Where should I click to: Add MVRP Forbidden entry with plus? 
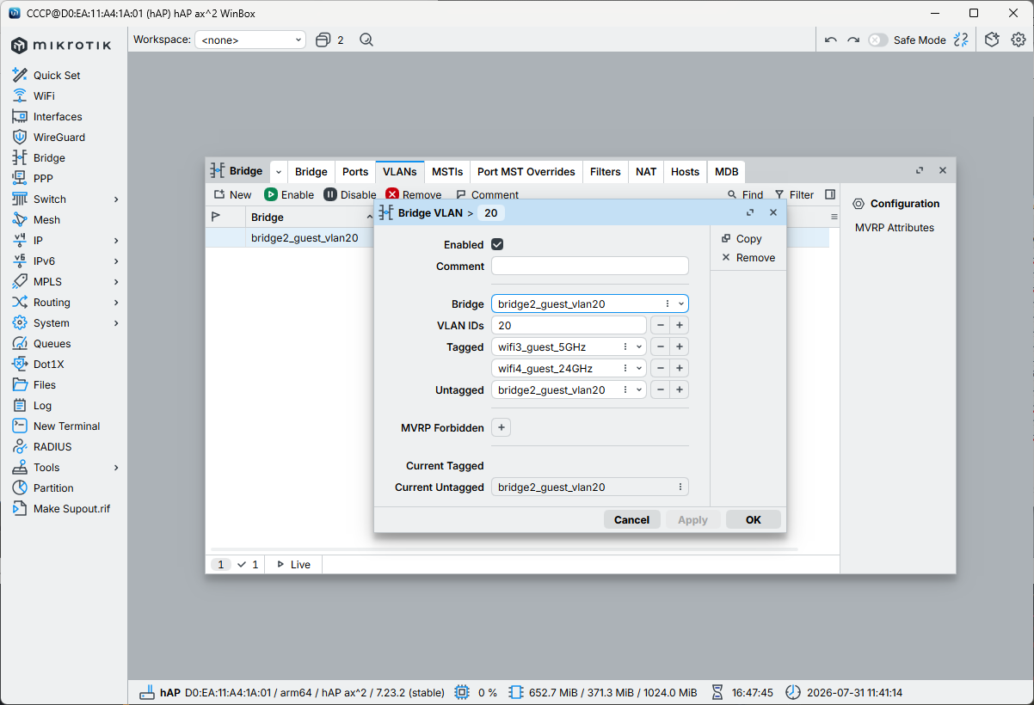click(x=502, y=427)
